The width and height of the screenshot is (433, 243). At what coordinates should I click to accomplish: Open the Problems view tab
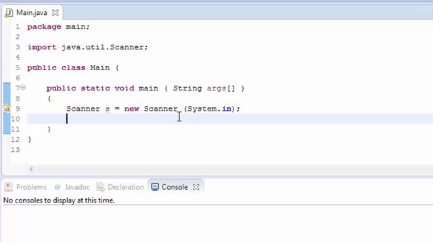pos(26,187)
